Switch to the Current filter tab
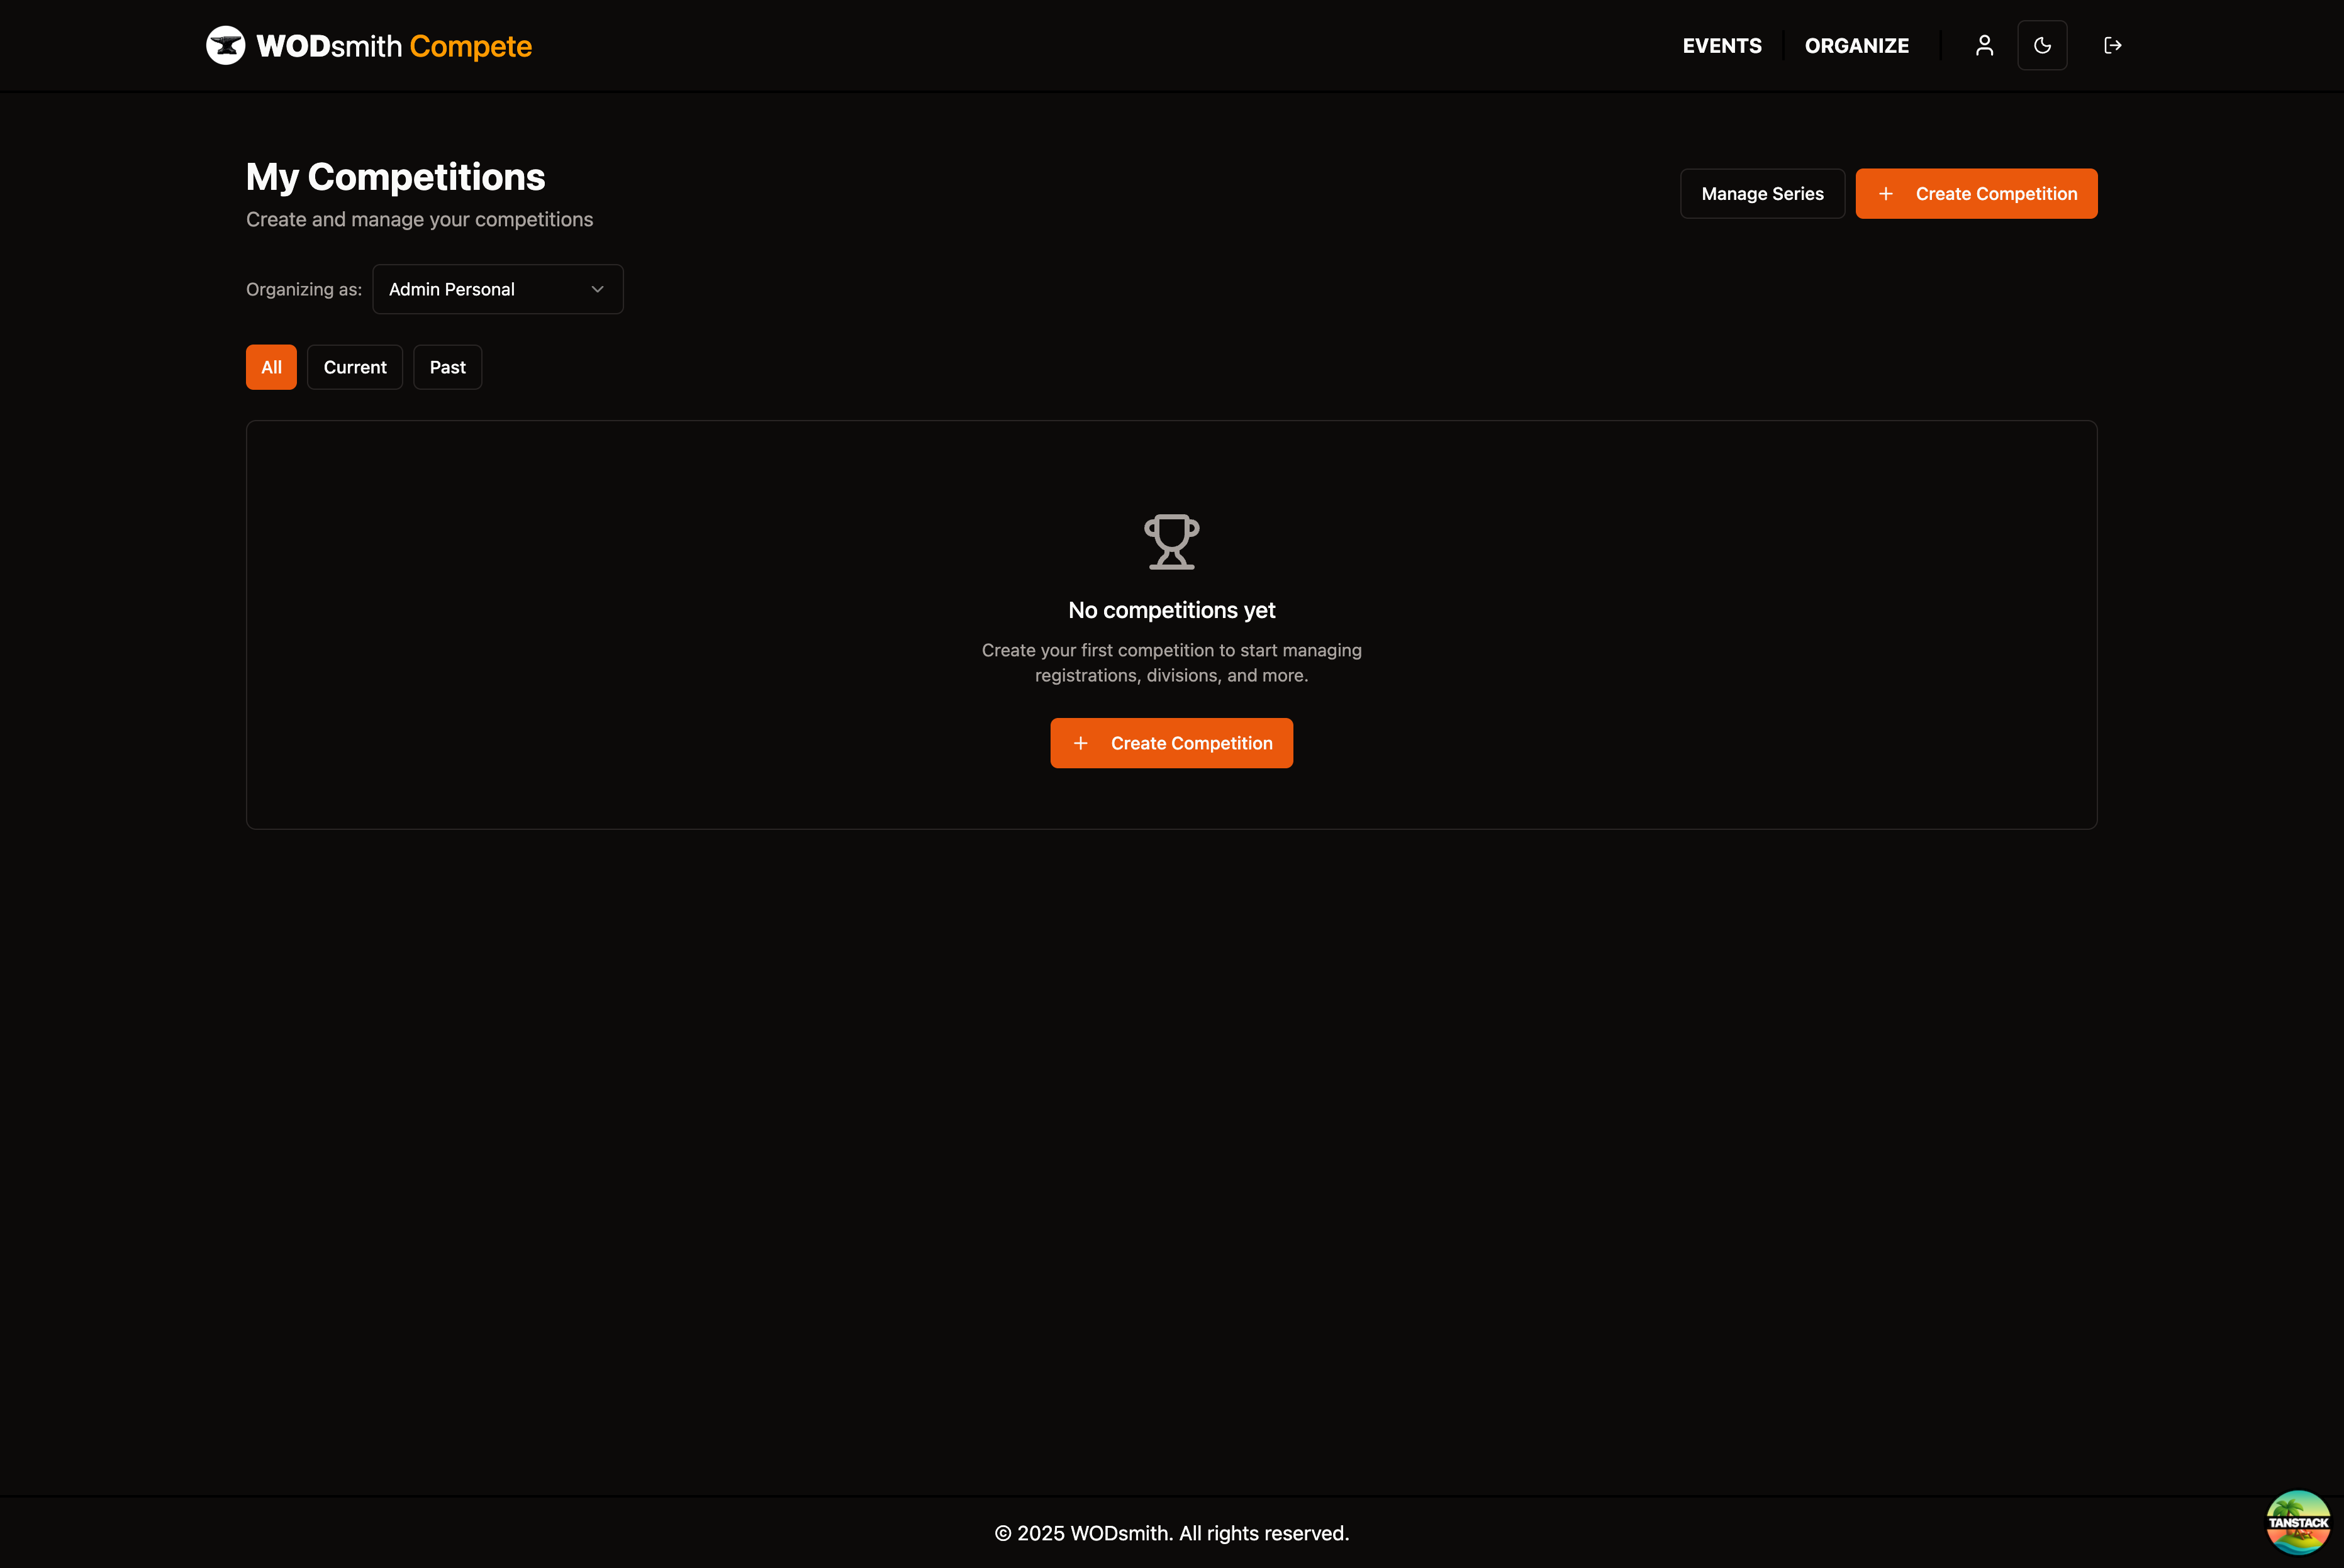This screenshot has width=2344, height=1568. pos(355,367)
